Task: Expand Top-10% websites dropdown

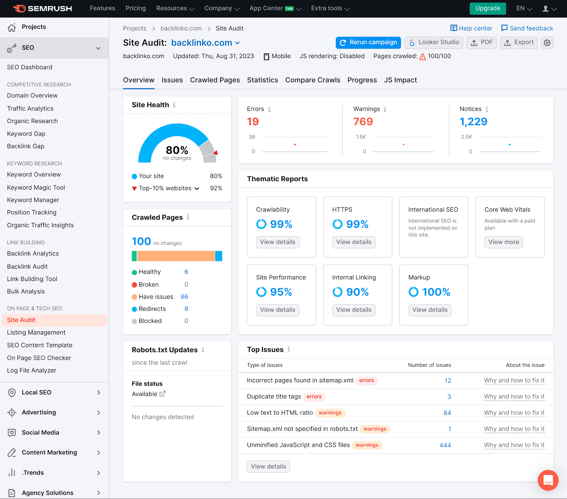Action: pyautogui.click(x=197, y=189)
